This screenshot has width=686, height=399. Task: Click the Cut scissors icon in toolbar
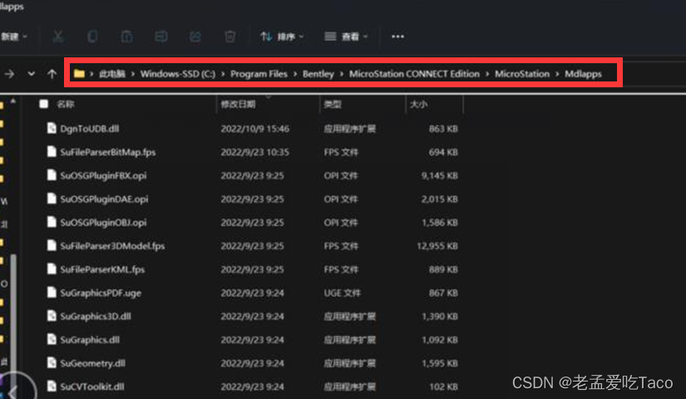pyautogui.click(x=57, y=37)
